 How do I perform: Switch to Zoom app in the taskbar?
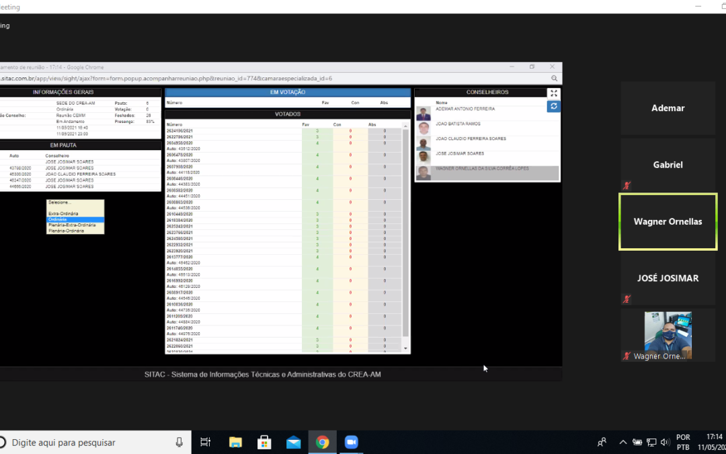352,442
